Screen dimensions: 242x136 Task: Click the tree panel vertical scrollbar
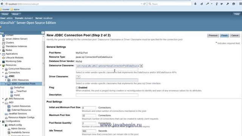click(x=43, y=63)
